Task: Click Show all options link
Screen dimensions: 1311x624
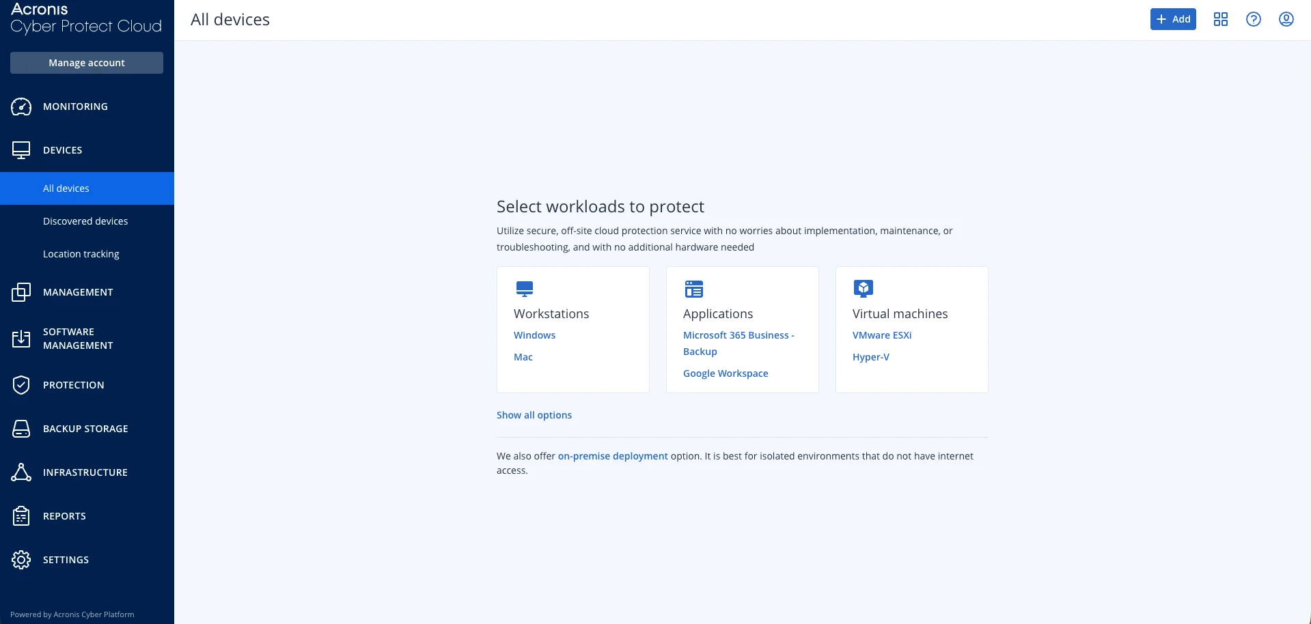Action: coord(534,415)
